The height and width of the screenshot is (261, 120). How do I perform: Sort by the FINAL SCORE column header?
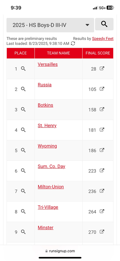tap(98, 53)
